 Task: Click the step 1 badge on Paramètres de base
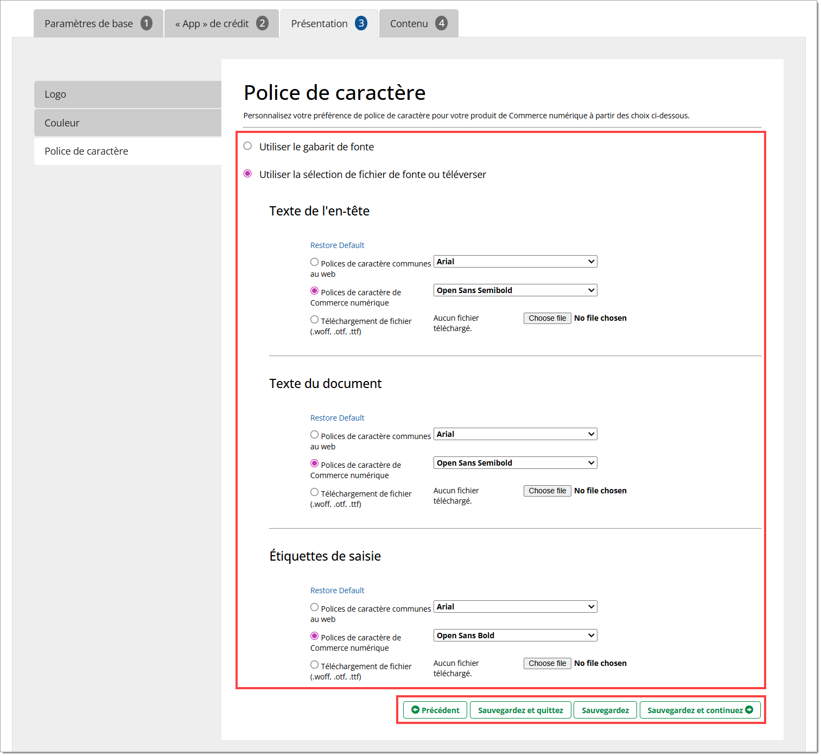[x=146, y=23]
